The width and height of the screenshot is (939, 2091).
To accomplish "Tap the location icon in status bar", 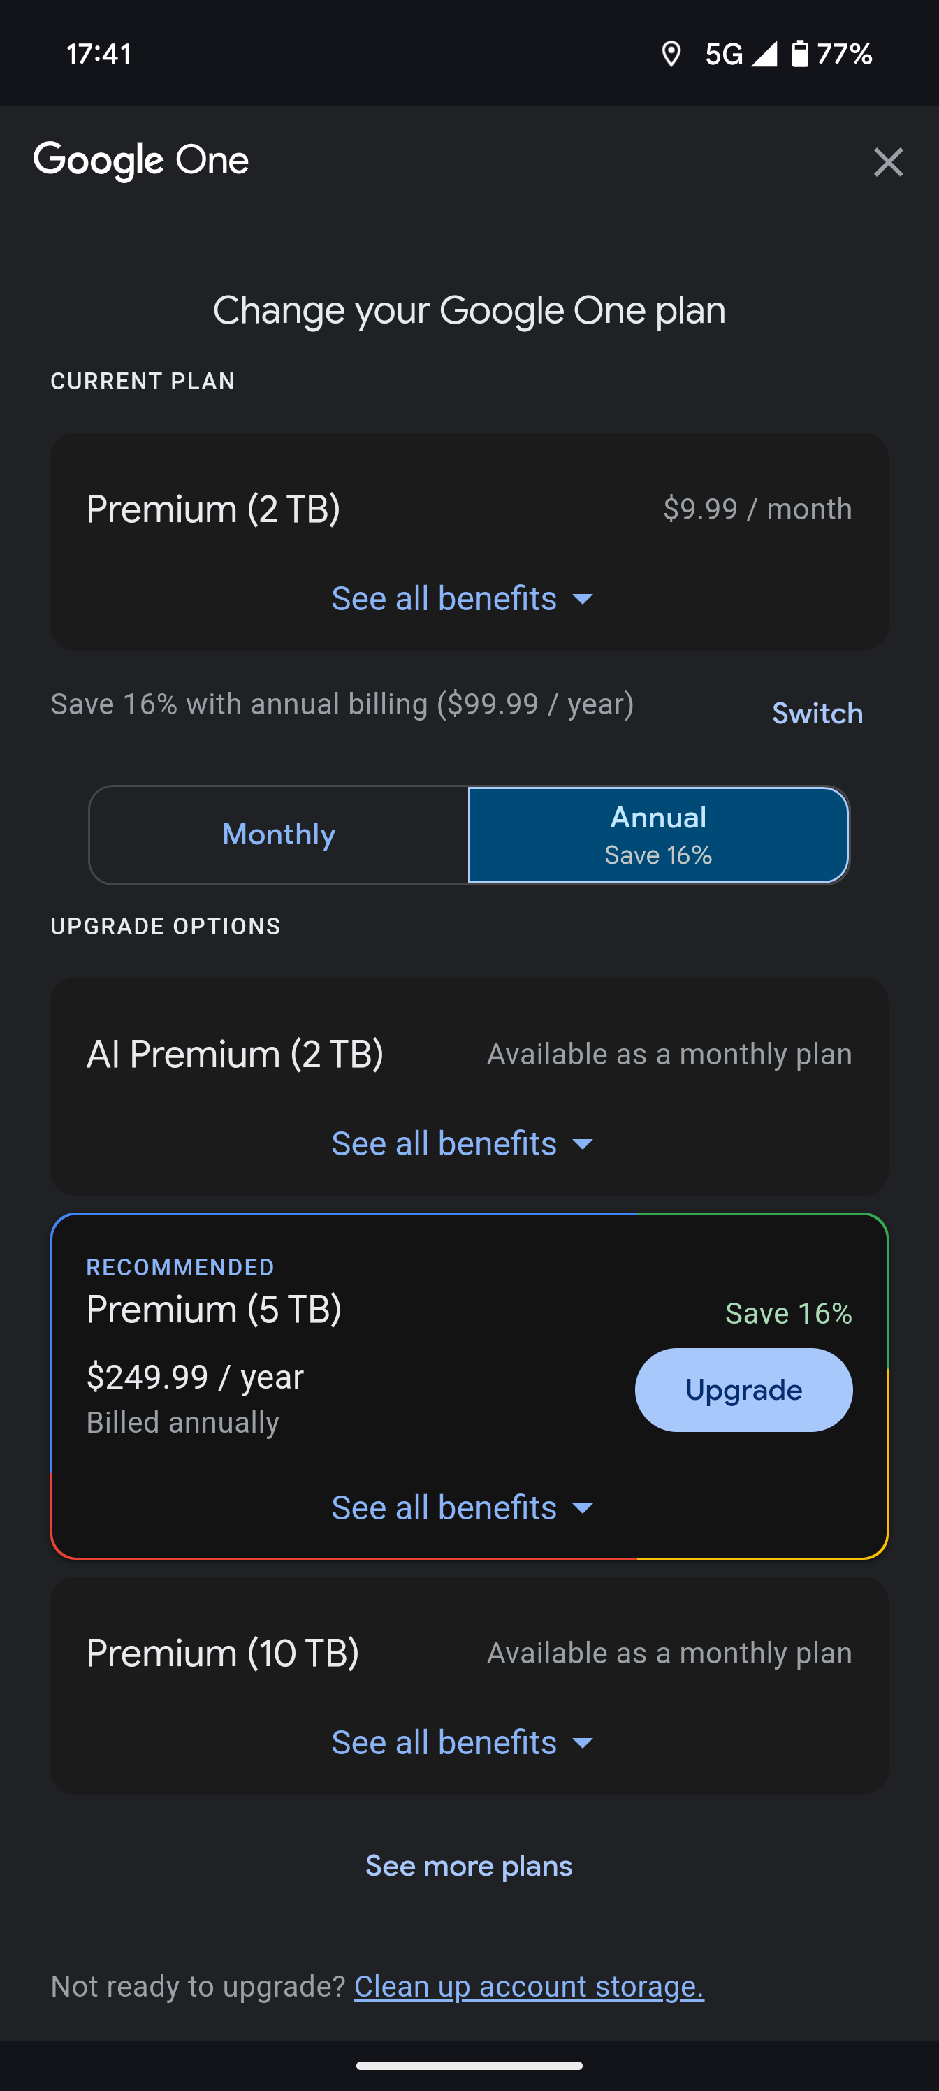I will point(671,55).
